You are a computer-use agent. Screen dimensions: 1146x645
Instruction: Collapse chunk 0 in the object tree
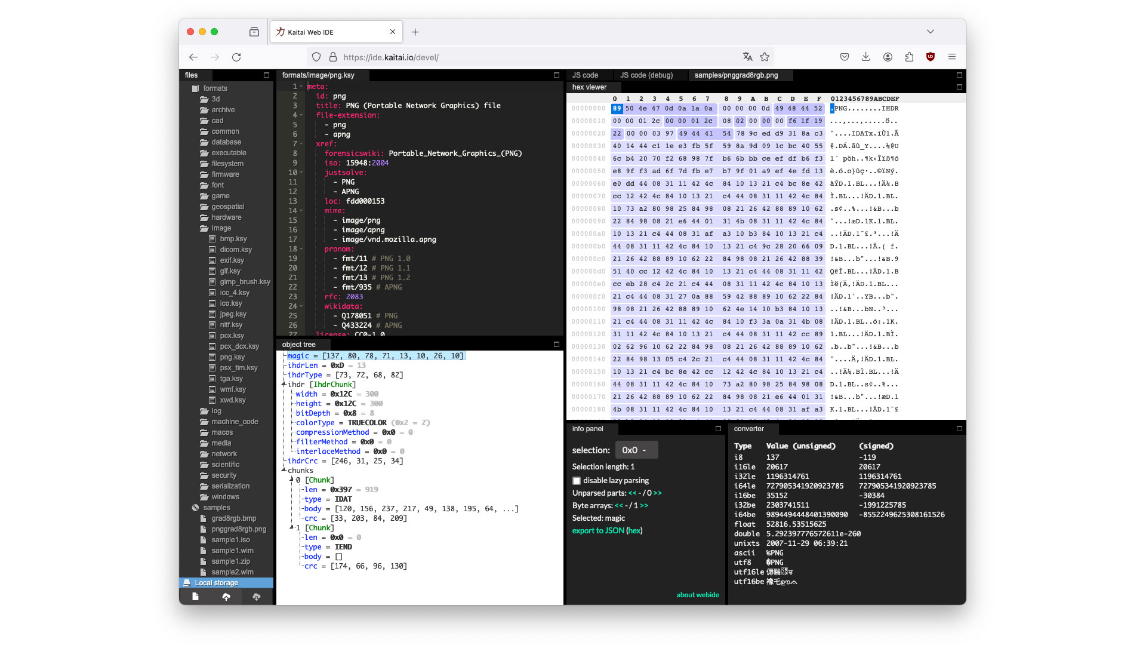(x=292, y=480)
